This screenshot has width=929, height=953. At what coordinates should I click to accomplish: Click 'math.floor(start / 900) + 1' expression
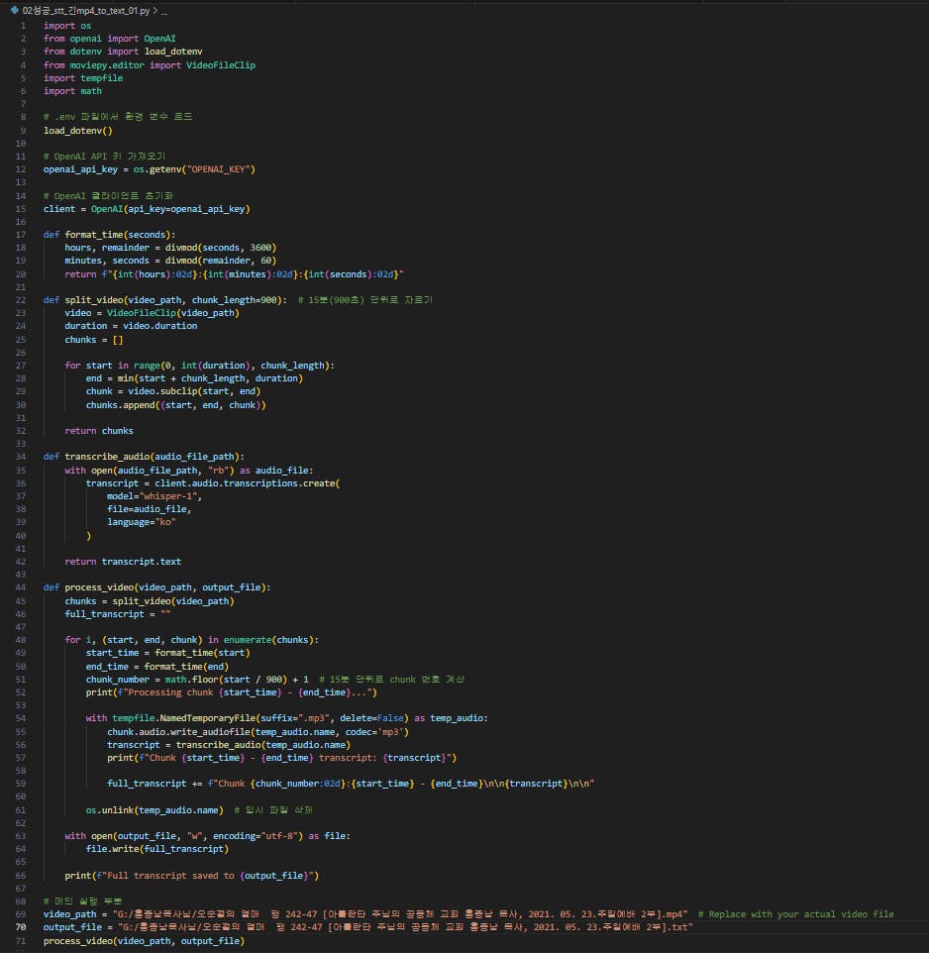point(237,679)
